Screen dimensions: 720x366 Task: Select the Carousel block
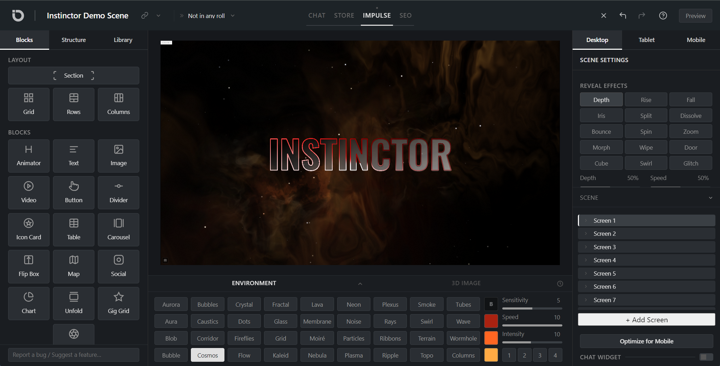click(x=118, y=230)
